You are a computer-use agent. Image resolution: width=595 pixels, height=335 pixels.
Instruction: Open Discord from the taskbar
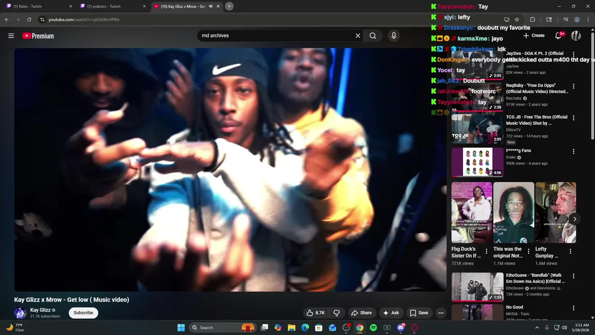point(401,328)
